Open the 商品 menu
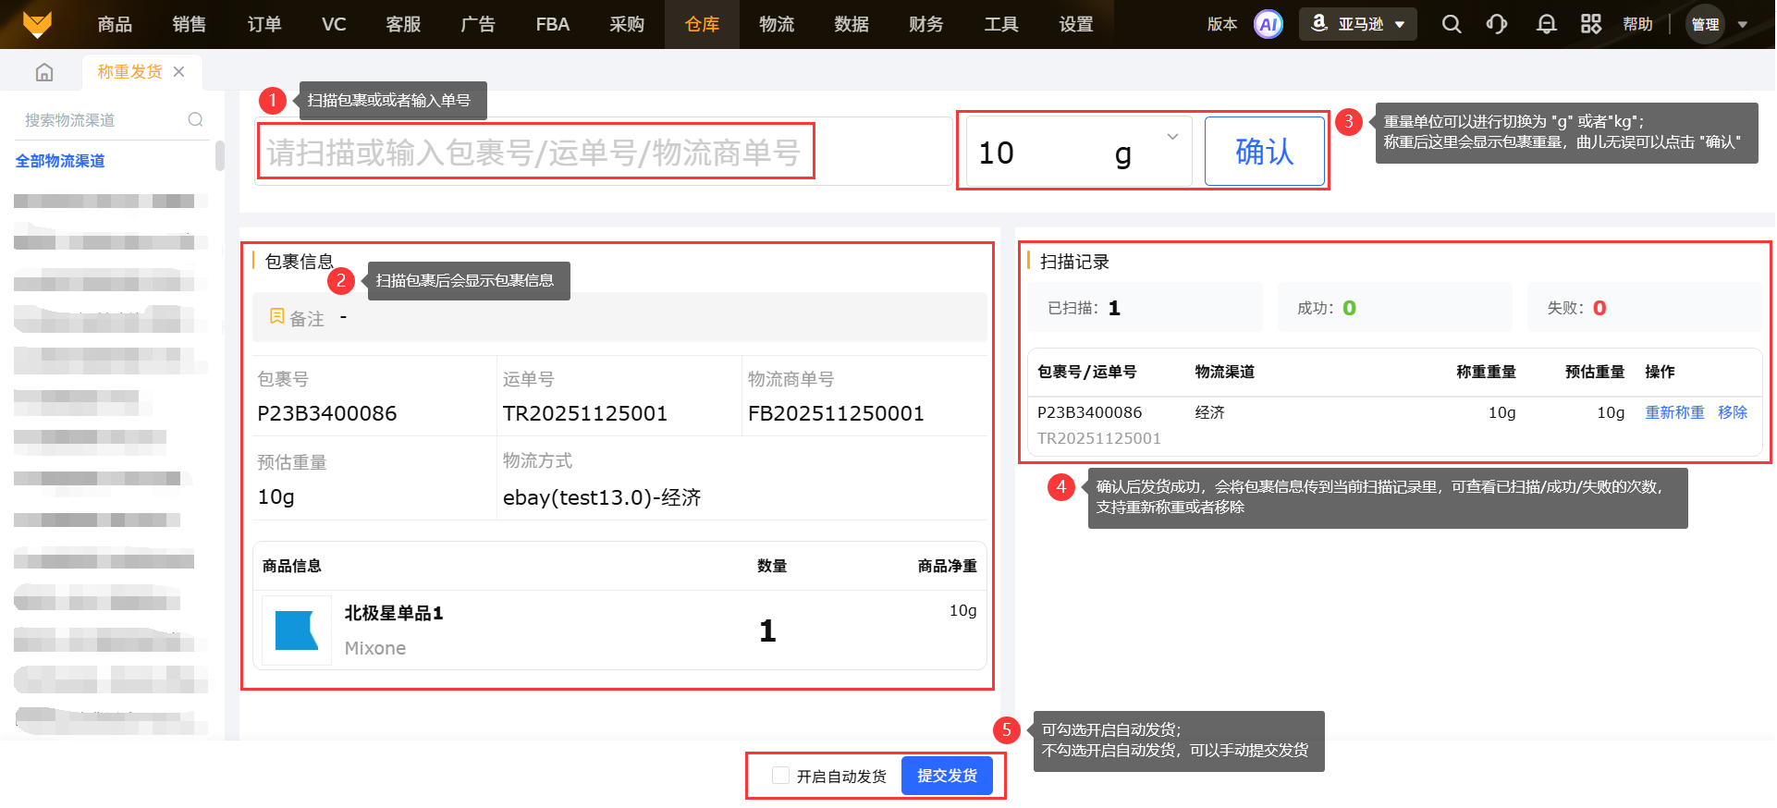Screen dimensions: 1777x808 coord(115,25)
